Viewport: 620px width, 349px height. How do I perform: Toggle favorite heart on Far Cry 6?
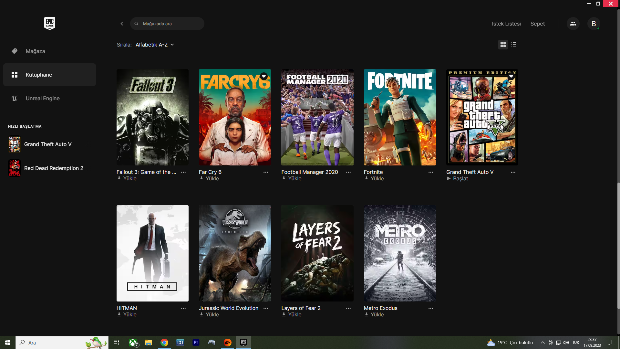[x=264, y=76]
